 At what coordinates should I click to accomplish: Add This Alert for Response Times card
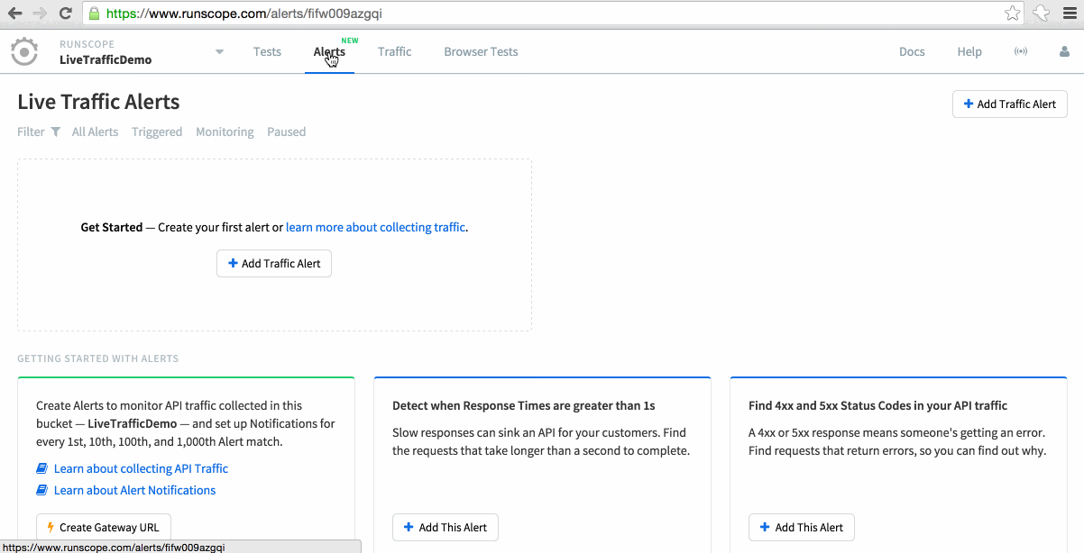coord(446,527)
